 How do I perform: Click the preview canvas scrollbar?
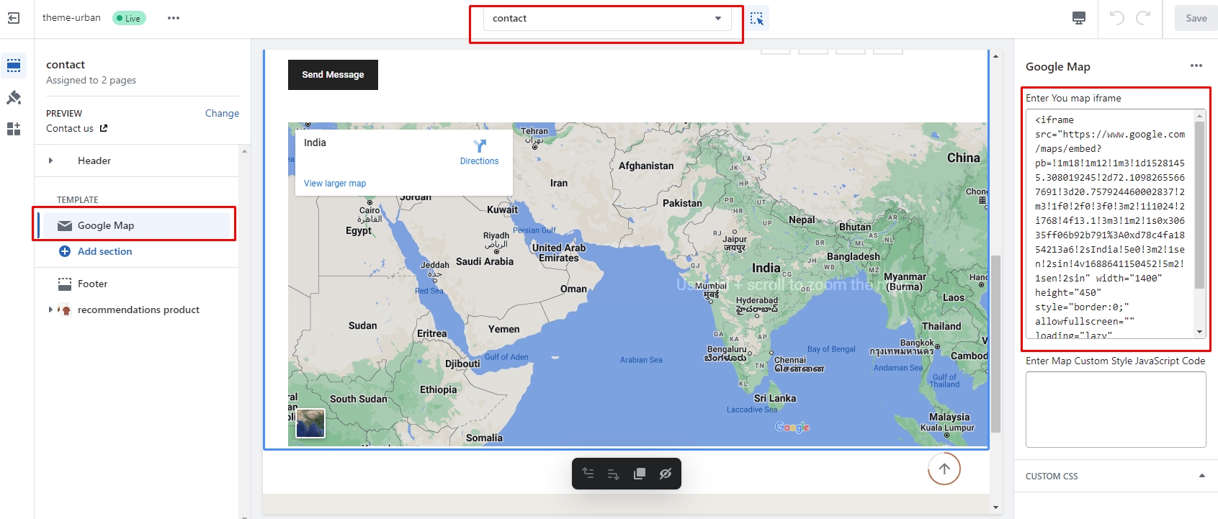click(x=995, y=343)
